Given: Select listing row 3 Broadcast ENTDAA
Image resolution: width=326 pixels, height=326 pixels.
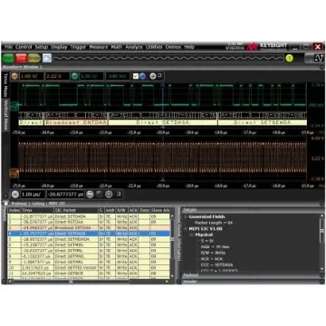Looking at the screenshot, I should pos(90,228).
